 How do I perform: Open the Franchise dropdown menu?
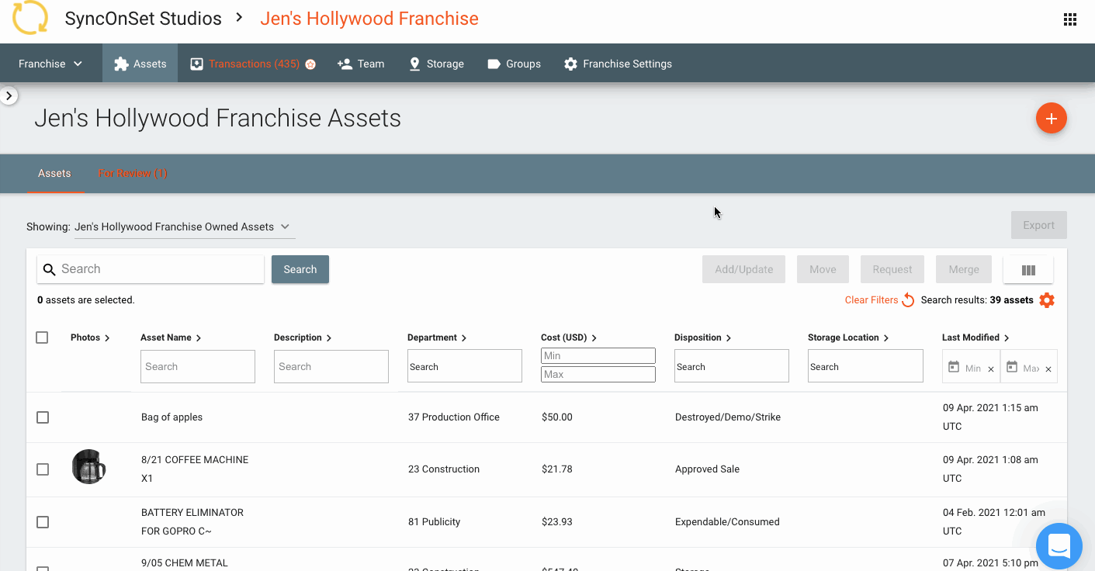point(50,64)
